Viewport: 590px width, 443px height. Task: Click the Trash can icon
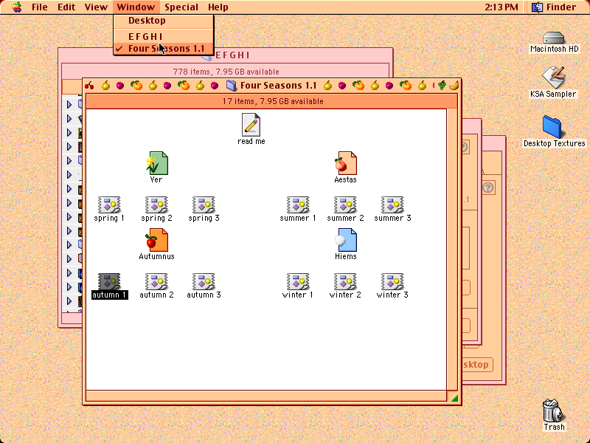554,411
